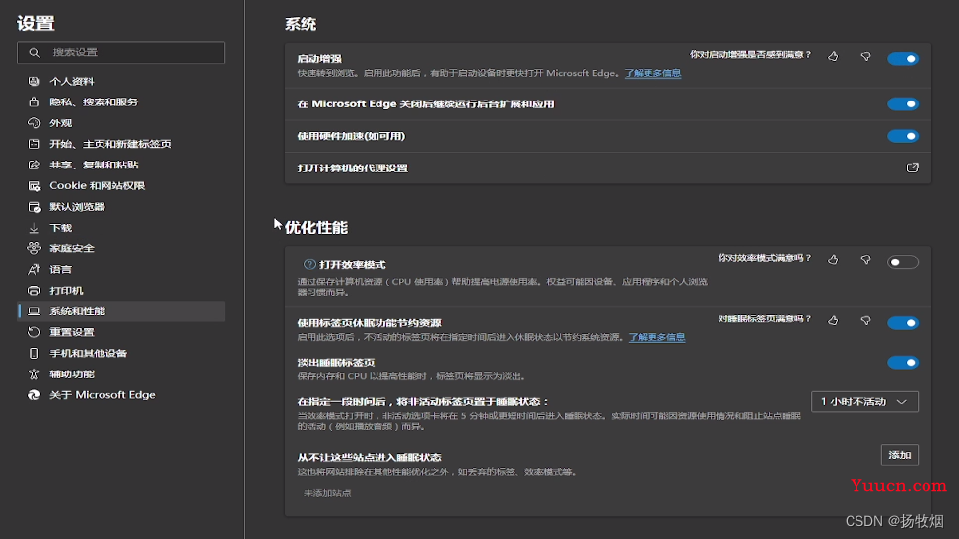Viewport: 959px width, 539px height.
Task: Click the 重置设置 reset icon
Action: tap(34, 332)
